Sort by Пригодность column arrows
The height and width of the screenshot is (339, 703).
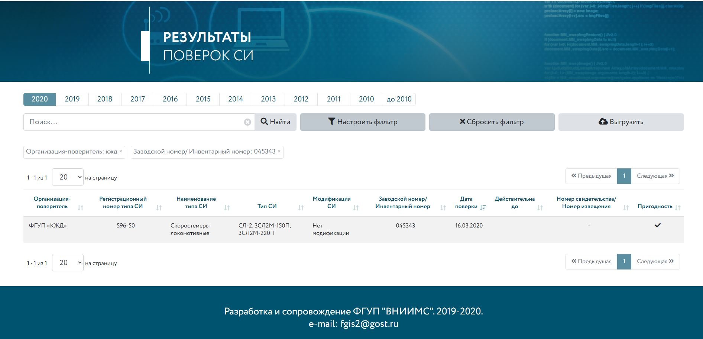point(678,208)
